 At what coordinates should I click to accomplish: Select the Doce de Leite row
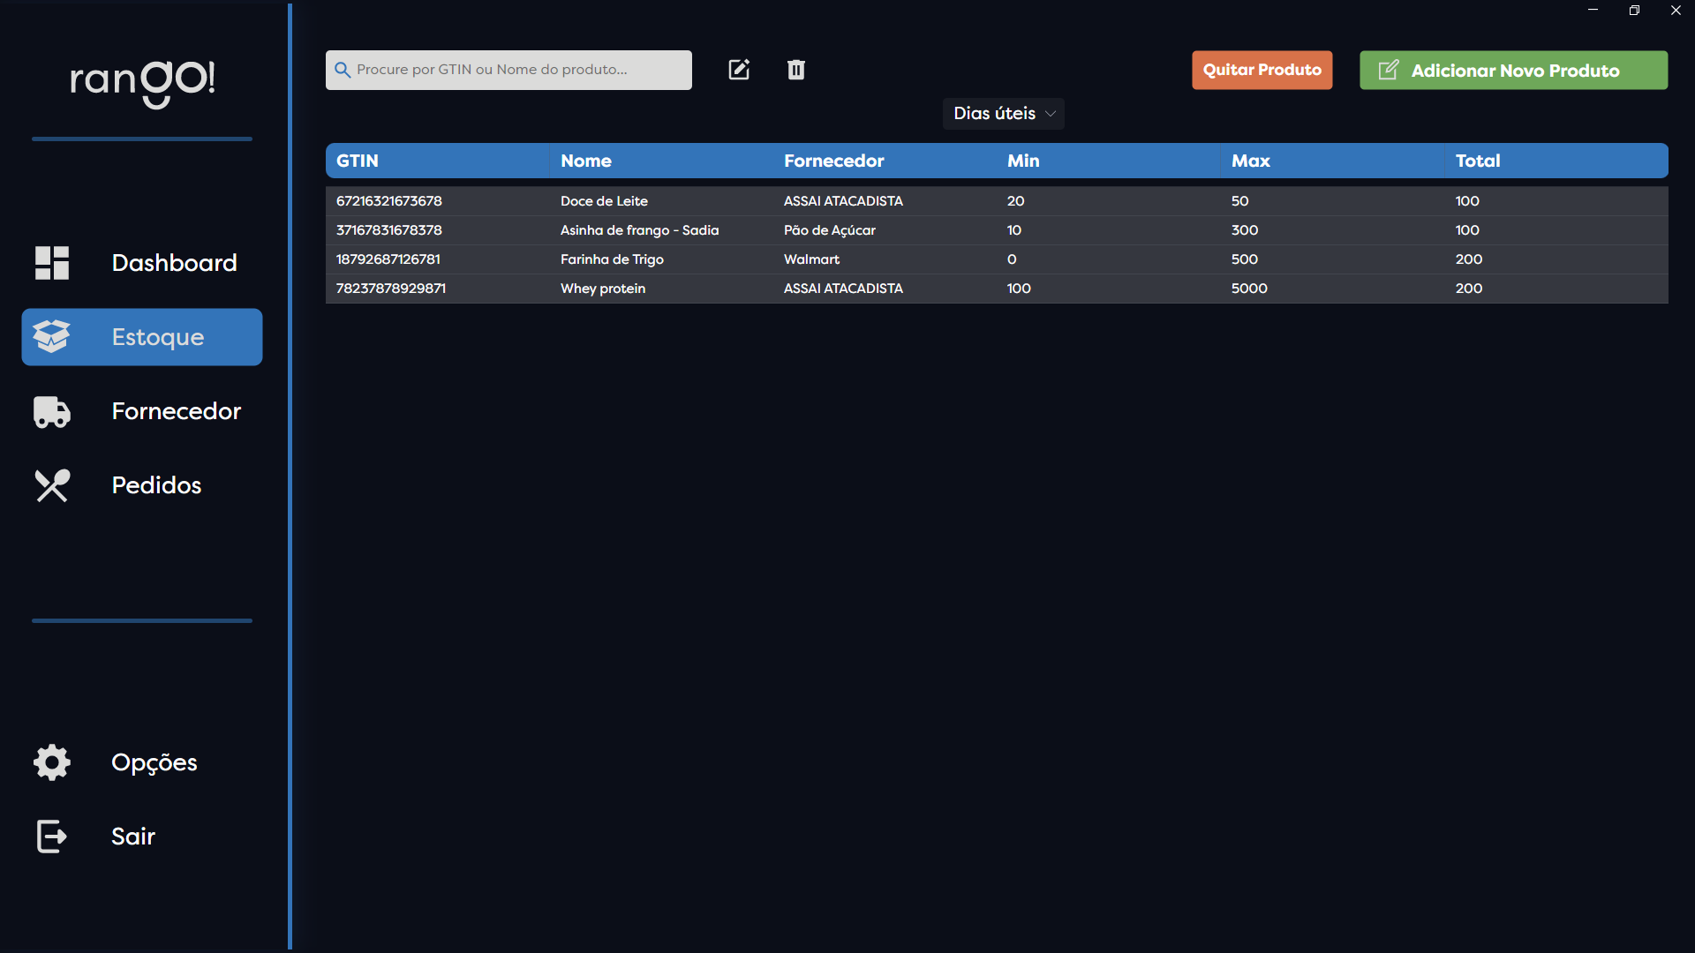[x=604, y=201]
